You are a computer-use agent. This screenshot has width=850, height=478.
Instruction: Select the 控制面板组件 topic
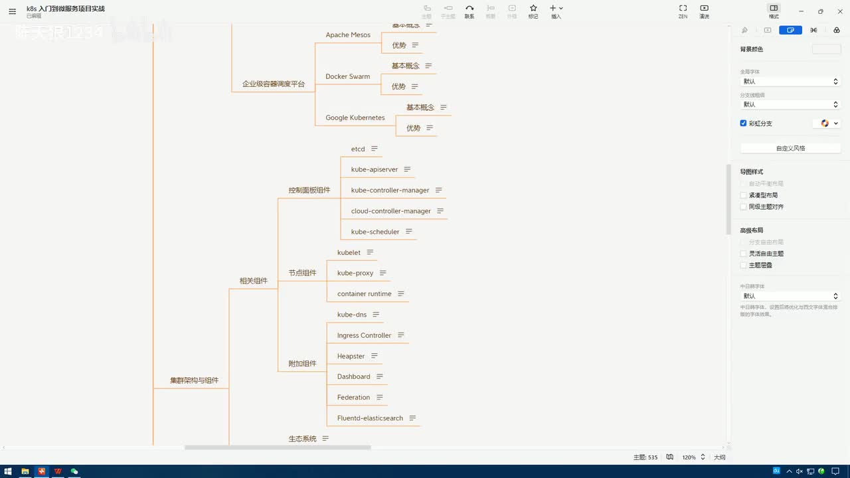pos(309,190)
